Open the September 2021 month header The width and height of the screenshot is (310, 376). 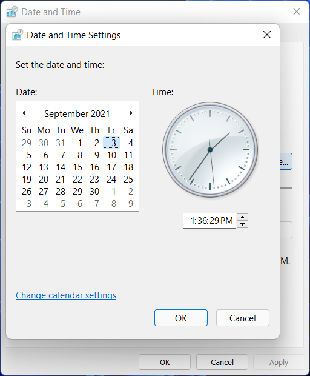click(77, 113)
